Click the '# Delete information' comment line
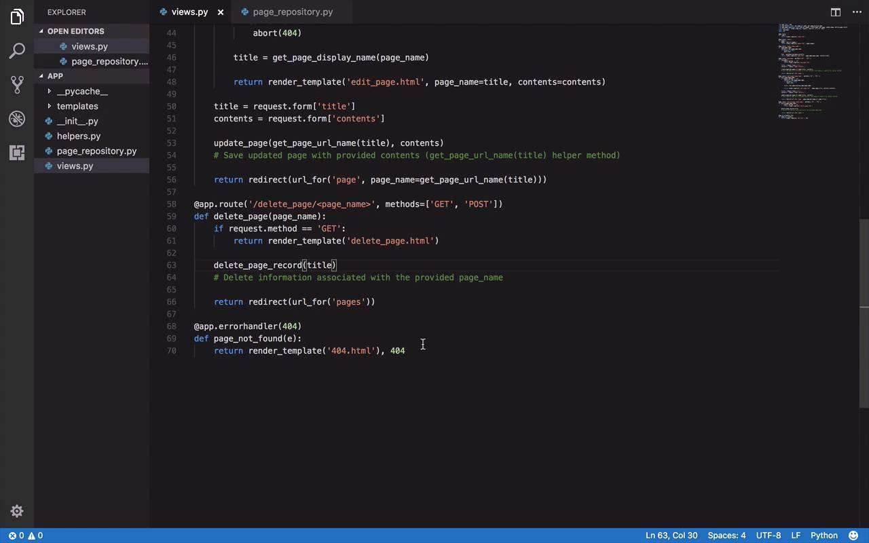Image resolution: width=869 pixels, height=543 pixels. [358, 277]
